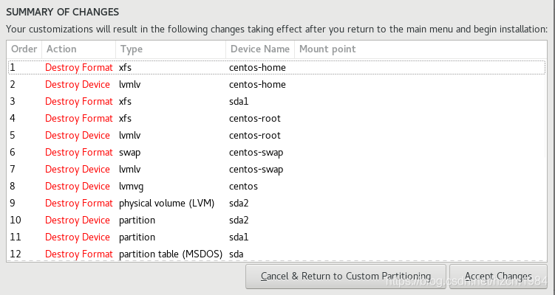The height and width of the screenshot is (295, 555).
Task: Select row 6 destroying swap format centos-swap
Action: [x=277, y=152]
